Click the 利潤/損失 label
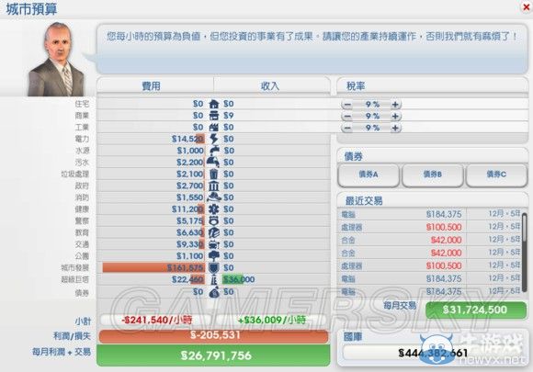This screenshot has width=533, height=372. (72, 335)
